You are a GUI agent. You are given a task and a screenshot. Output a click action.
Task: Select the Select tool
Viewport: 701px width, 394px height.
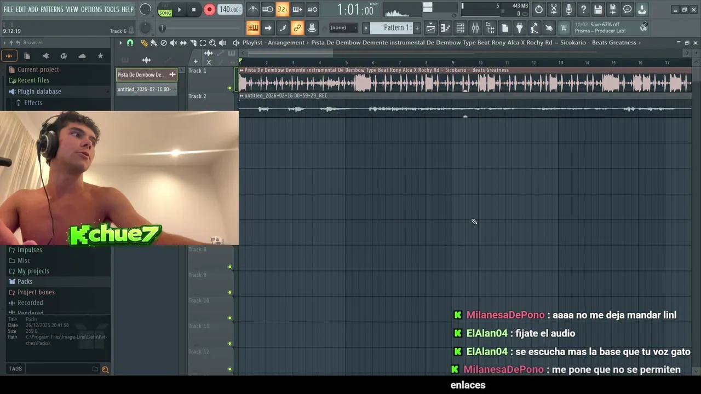tap(203, 43)
